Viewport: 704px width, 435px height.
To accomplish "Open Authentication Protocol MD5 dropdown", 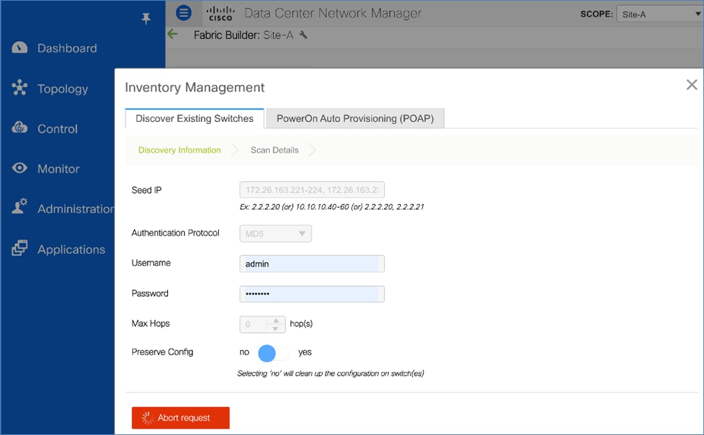I will 275,234.
